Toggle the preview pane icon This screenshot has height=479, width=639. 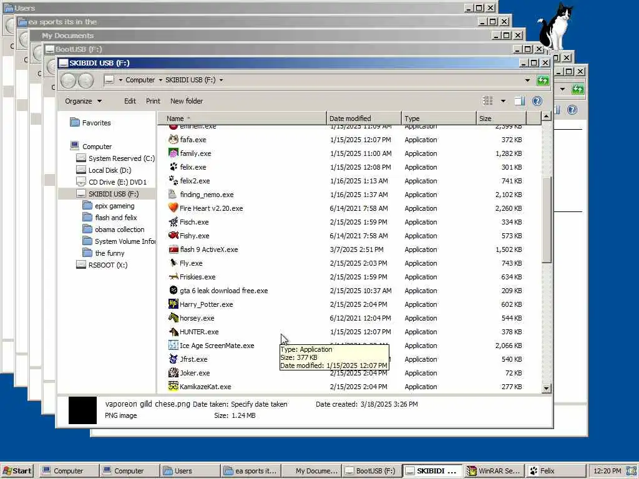pos(519,101)
